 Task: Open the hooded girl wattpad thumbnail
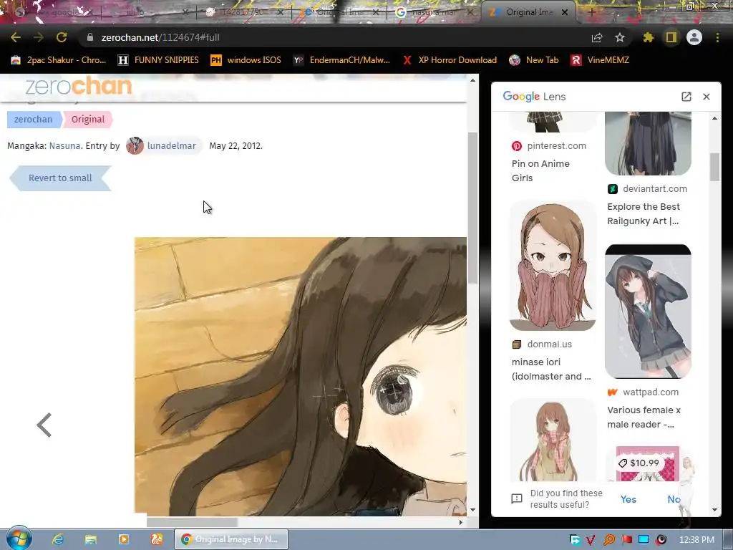pos(648,312)
